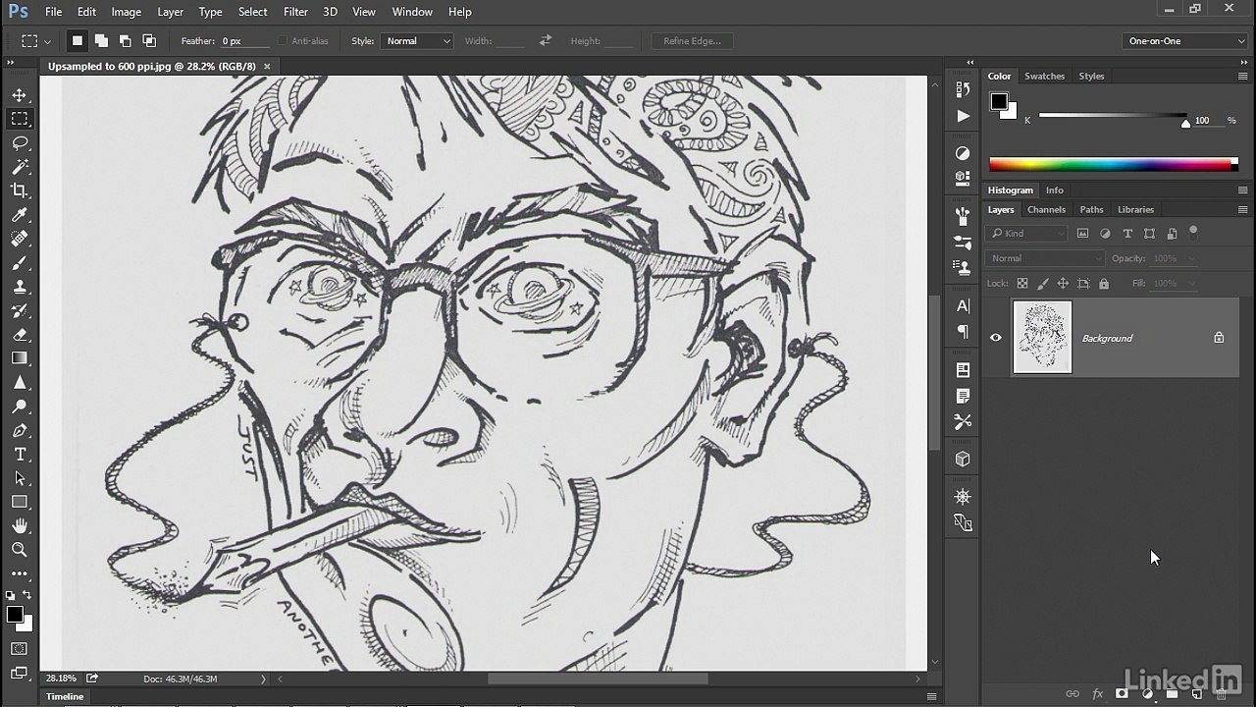Select the Sharpen/Blur tool
Image resolution: width=1256 pixels, height=707 pixels.
[x=20, y=382]
